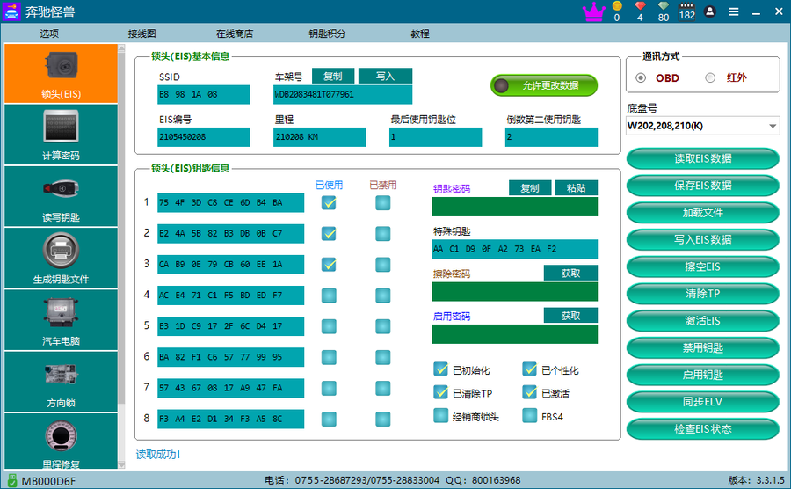This screenshot has height=489, width=791.
Task: Open the user account profile icon
Action: click(710, 11)
